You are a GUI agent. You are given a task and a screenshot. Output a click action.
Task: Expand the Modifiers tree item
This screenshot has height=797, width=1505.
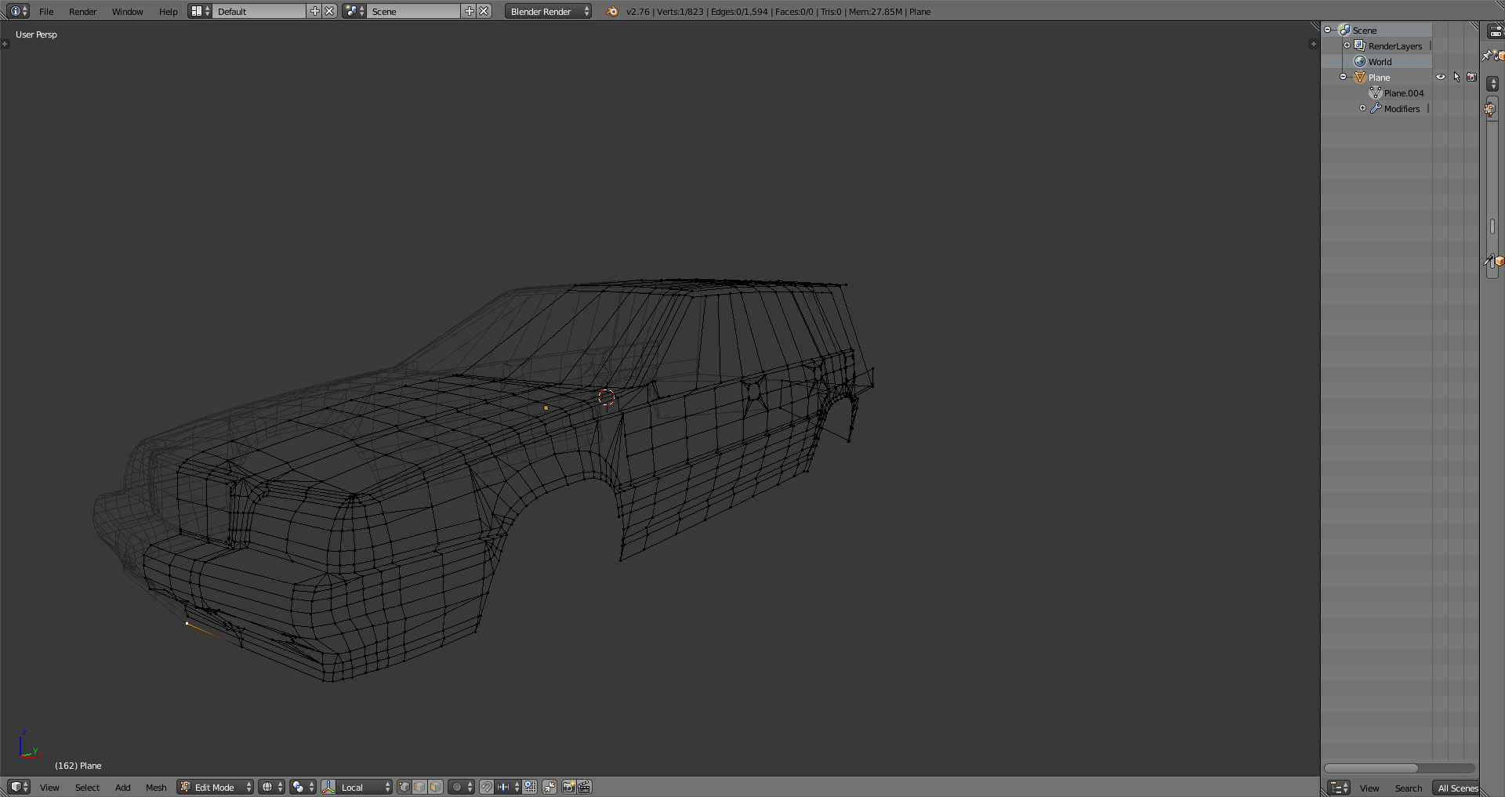pos(1362,108)
